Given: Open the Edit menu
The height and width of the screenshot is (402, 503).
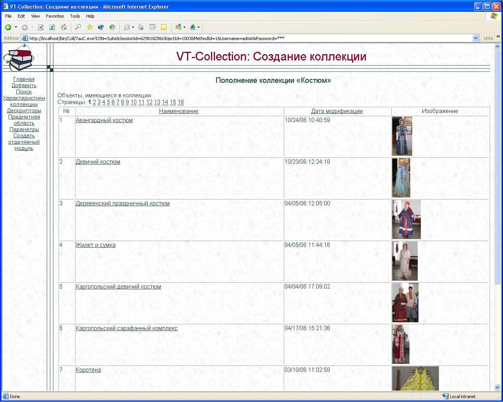Looking at the screenshot, I should point(21,16).
